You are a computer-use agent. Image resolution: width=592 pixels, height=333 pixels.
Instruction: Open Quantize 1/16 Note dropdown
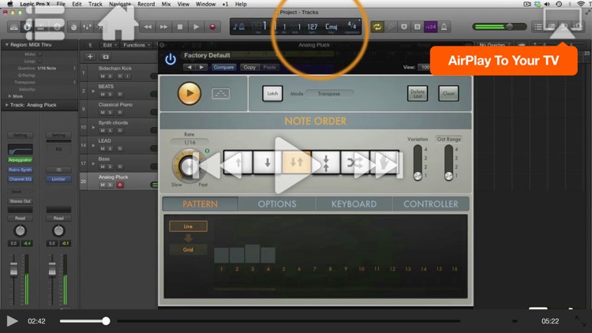56,69
